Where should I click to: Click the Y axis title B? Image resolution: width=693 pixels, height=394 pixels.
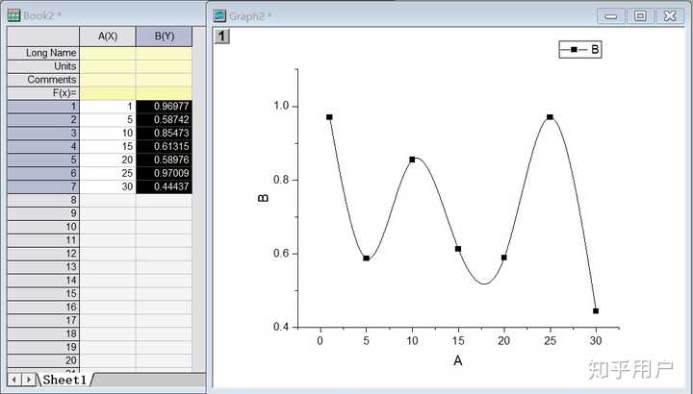pos(263,198)
